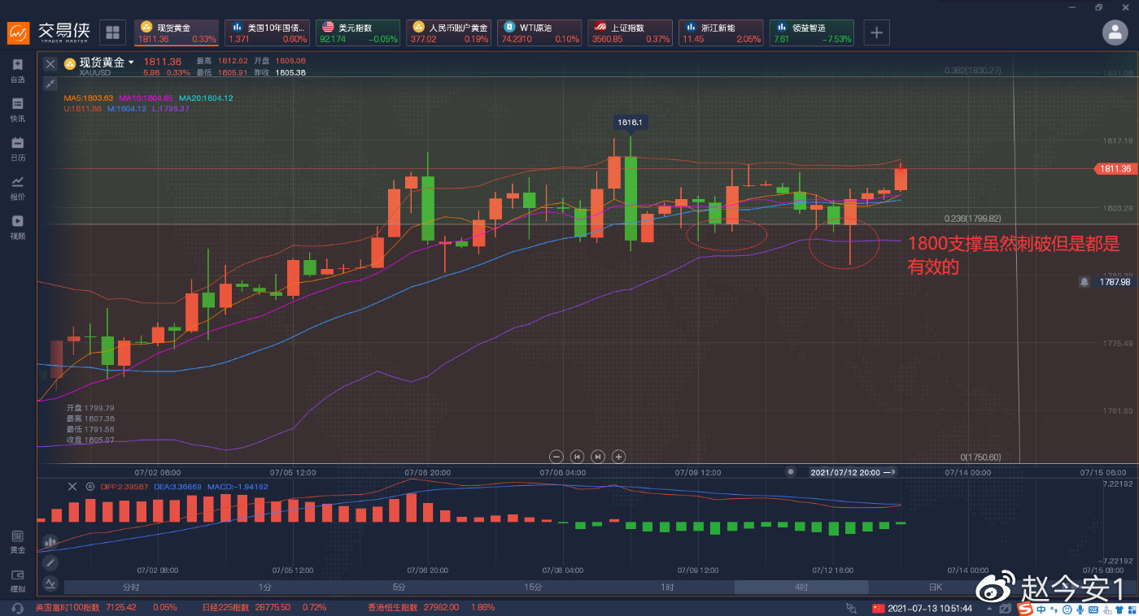Image resolution: width=1139 pixels, height=616 pixels.
Task: Switch to the 现货黄金 quote tab
Action: (x=177, y=33)
